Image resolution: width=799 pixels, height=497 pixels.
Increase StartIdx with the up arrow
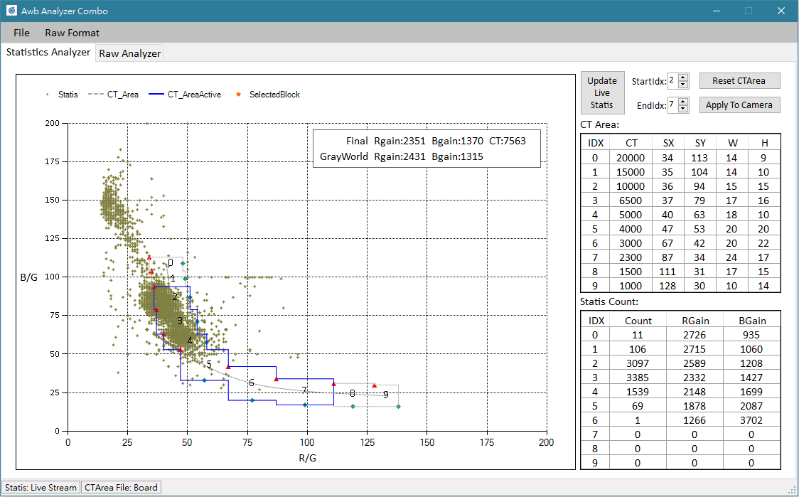tap(683, 78)
